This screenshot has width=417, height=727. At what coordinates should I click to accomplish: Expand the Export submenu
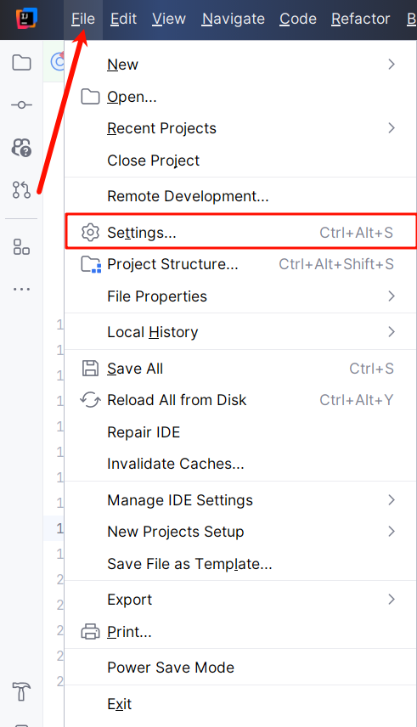pyautogui.click(x=240, y=600)
